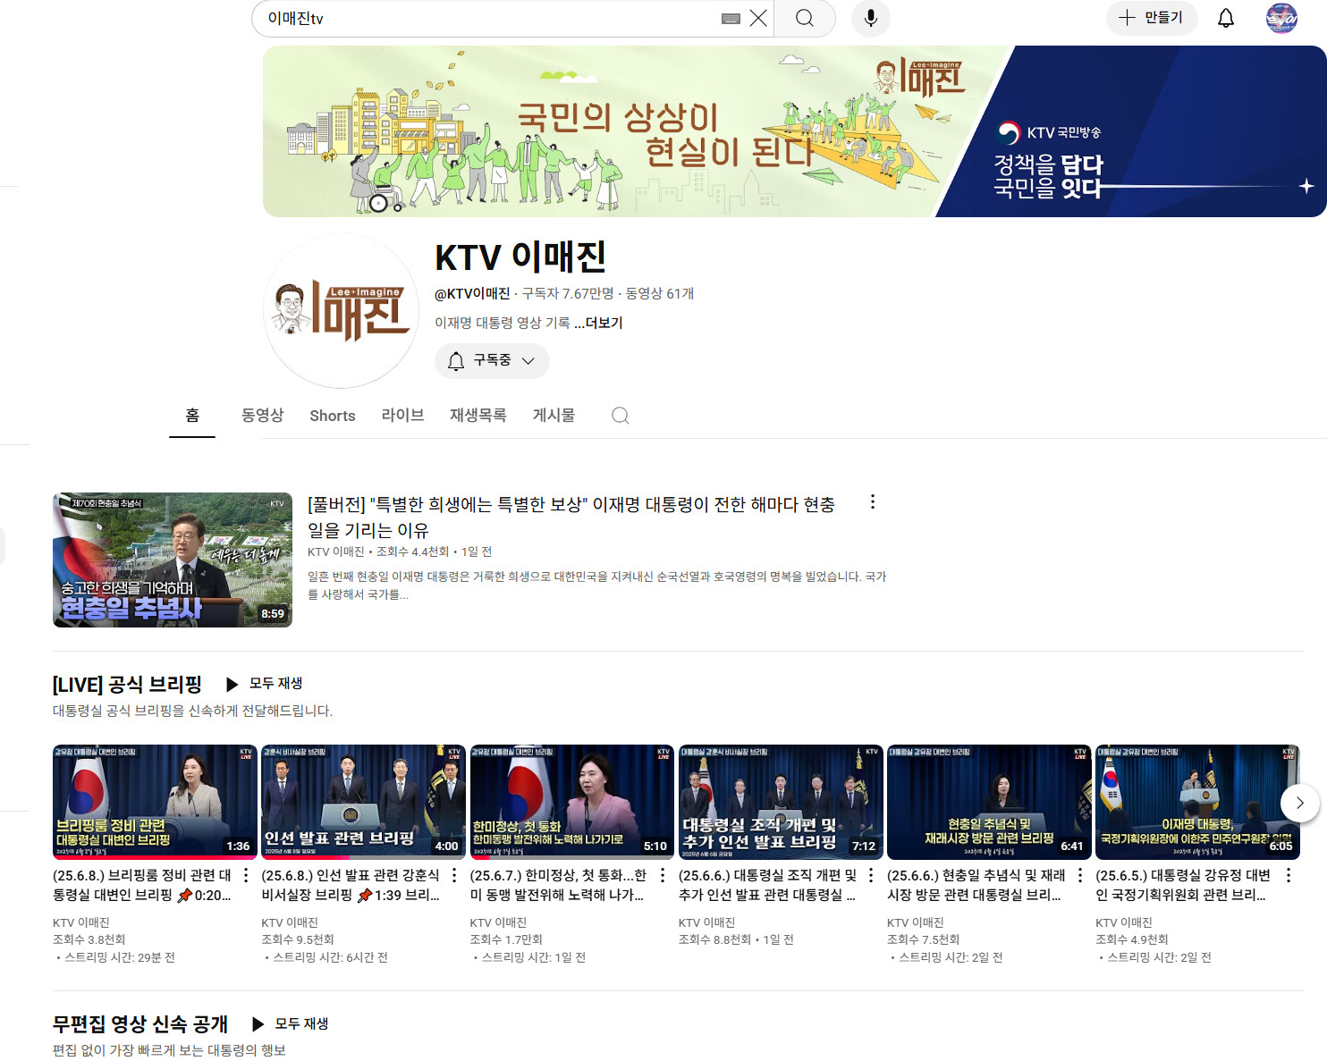The height and width of the screenshot is (1061, 1327).
Task: Open options menu for (25.6.8.) 브리핑룸 정비 video
Action: (246, 875)
